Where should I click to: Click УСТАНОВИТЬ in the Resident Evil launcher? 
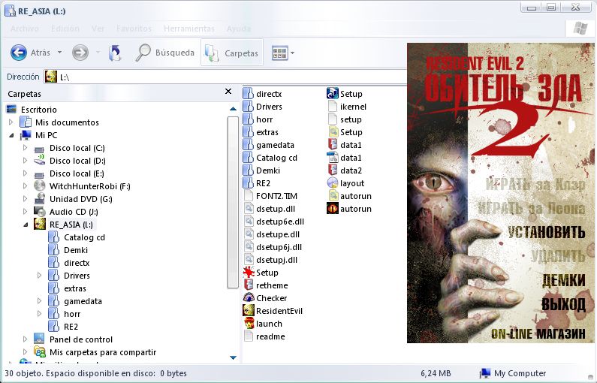coord(545,231)
